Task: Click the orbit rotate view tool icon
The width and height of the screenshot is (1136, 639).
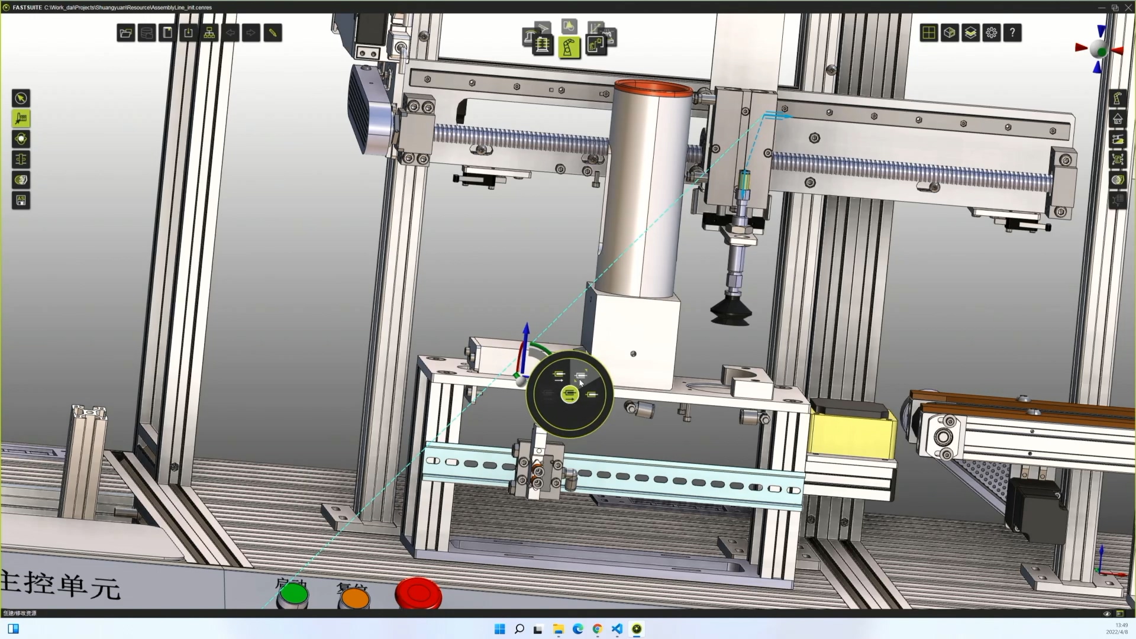Action: point(21,139)
